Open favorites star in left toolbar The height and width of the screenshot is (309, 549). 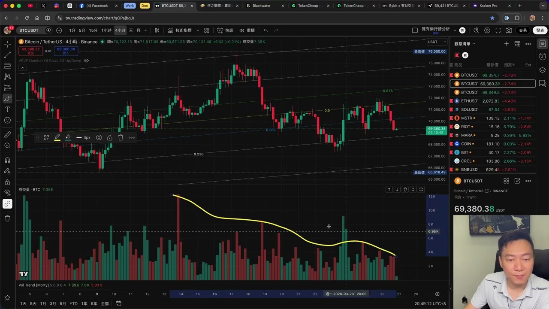(x=7, y=297)
